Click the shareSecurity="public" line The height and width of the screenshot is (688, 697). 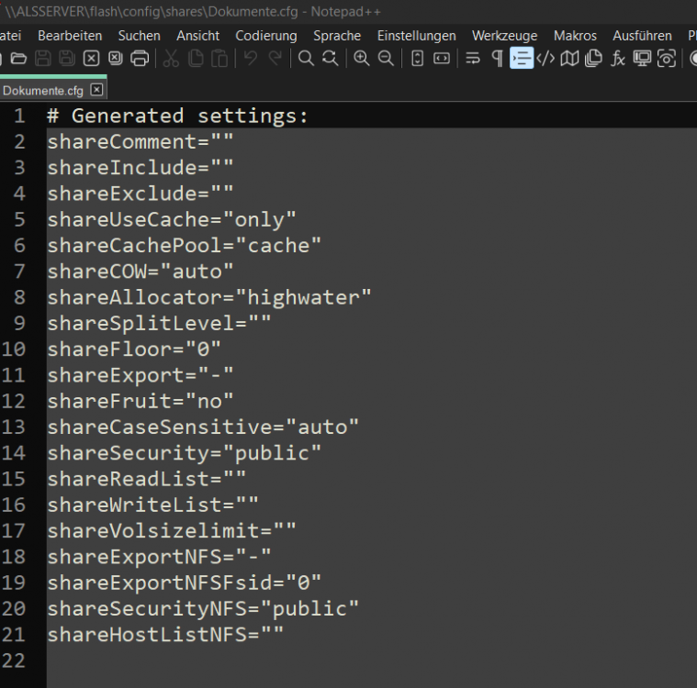[x=184, y=453]
